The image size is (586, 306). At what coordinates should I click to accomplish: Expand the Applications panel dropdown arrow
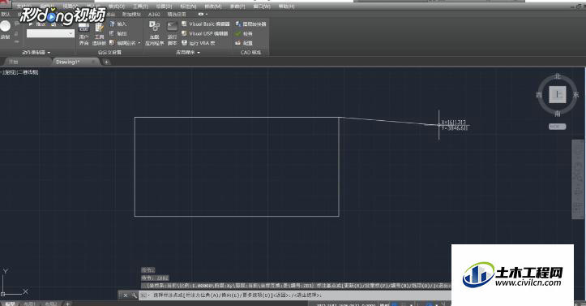coord(199,53)
